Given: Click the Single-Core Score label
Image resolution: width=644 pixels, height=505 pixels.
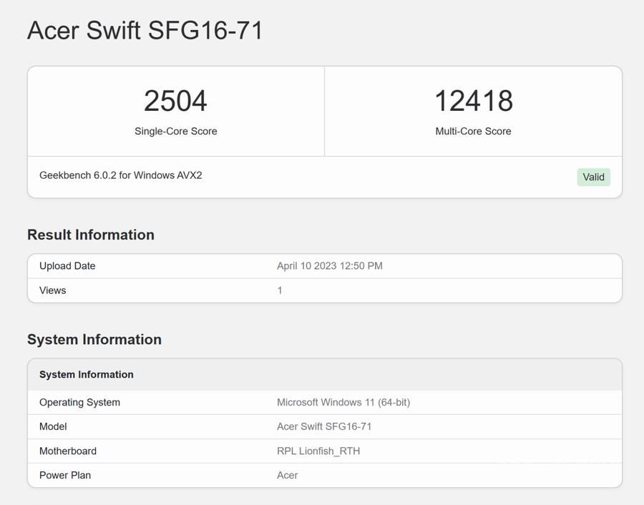Looking at the screenshot, I should point(175,132).
